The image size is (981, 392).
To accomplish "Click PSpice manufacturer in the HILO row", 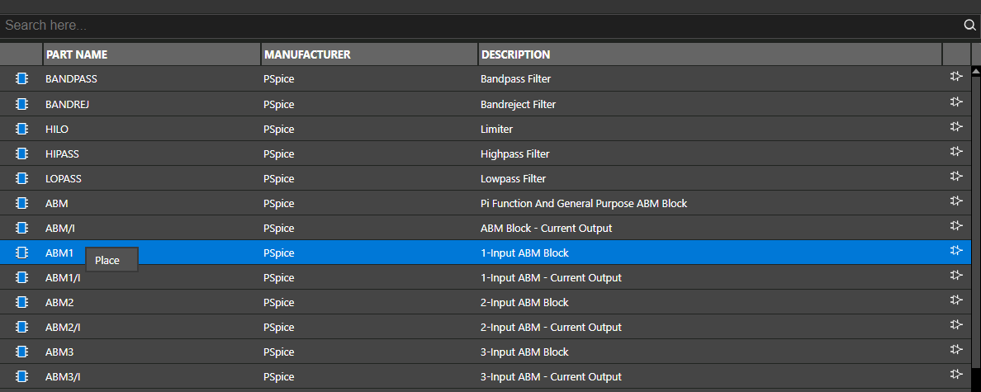I will (279, 129).
